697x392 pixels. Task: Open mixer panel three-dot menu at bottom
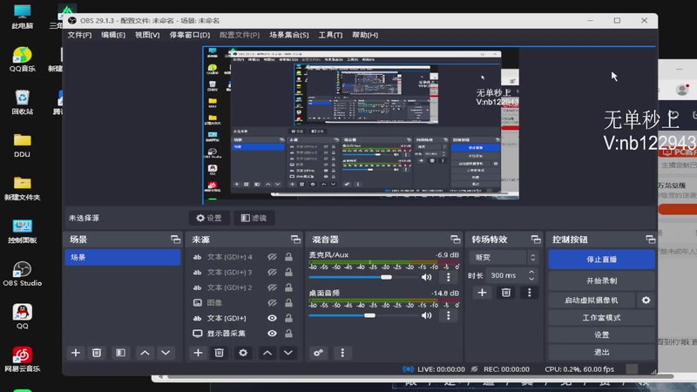pyautogui.click(x=342, y=353)
